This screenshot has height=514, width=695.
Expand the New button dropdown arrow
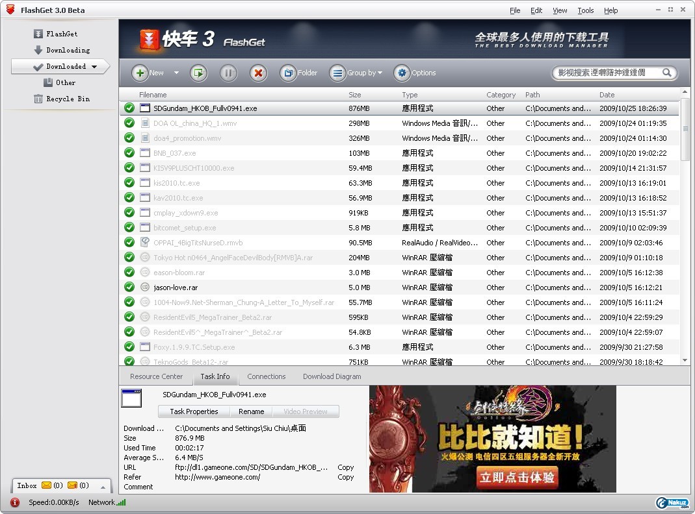click(176, 73)
